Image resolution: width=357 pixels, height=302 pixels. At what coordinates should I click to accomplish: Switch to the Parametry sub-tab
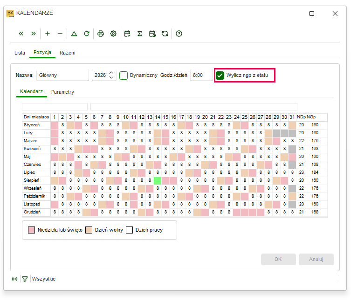pos(62,92)
